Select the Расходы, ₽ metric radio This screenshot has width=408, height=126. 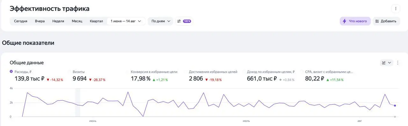pos(11,72)
